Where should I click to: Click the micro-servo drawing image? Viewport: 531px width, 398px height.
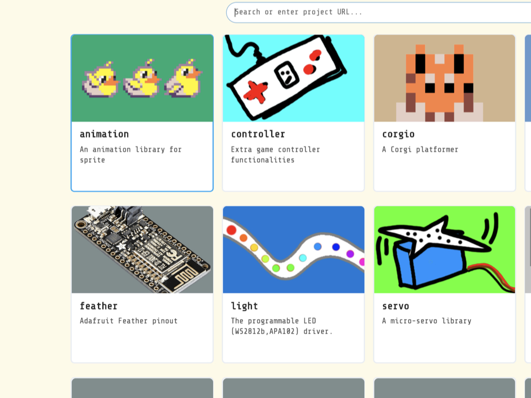tap(444, 250)
